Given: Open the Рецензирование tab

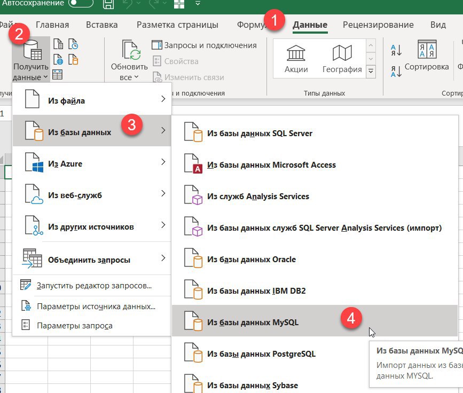Looking at the screenshot, I should coord(378,25).
